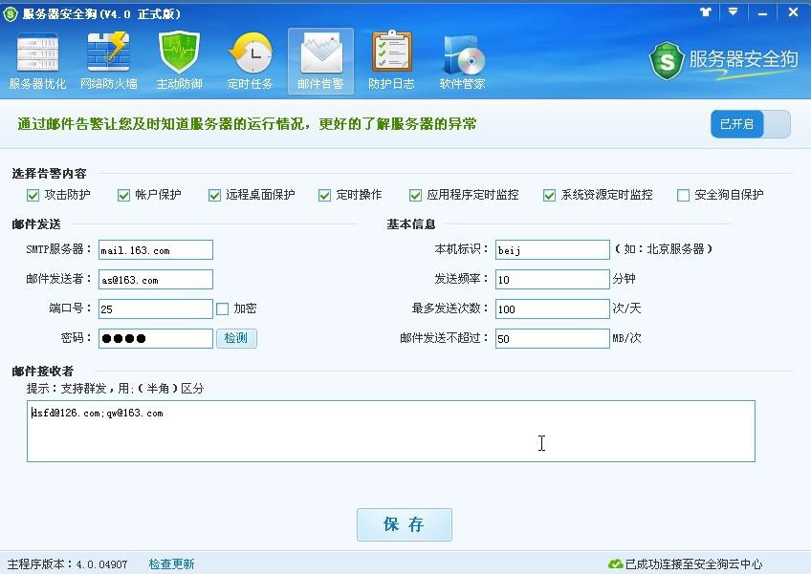The image size is (811, 574).
Task: Open the 服务器优化 module
Action: click(x=38, y=59)
